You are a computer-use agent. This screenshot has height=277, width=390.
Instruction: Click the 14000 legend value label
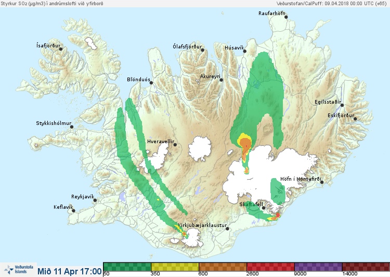coord(350,274)
